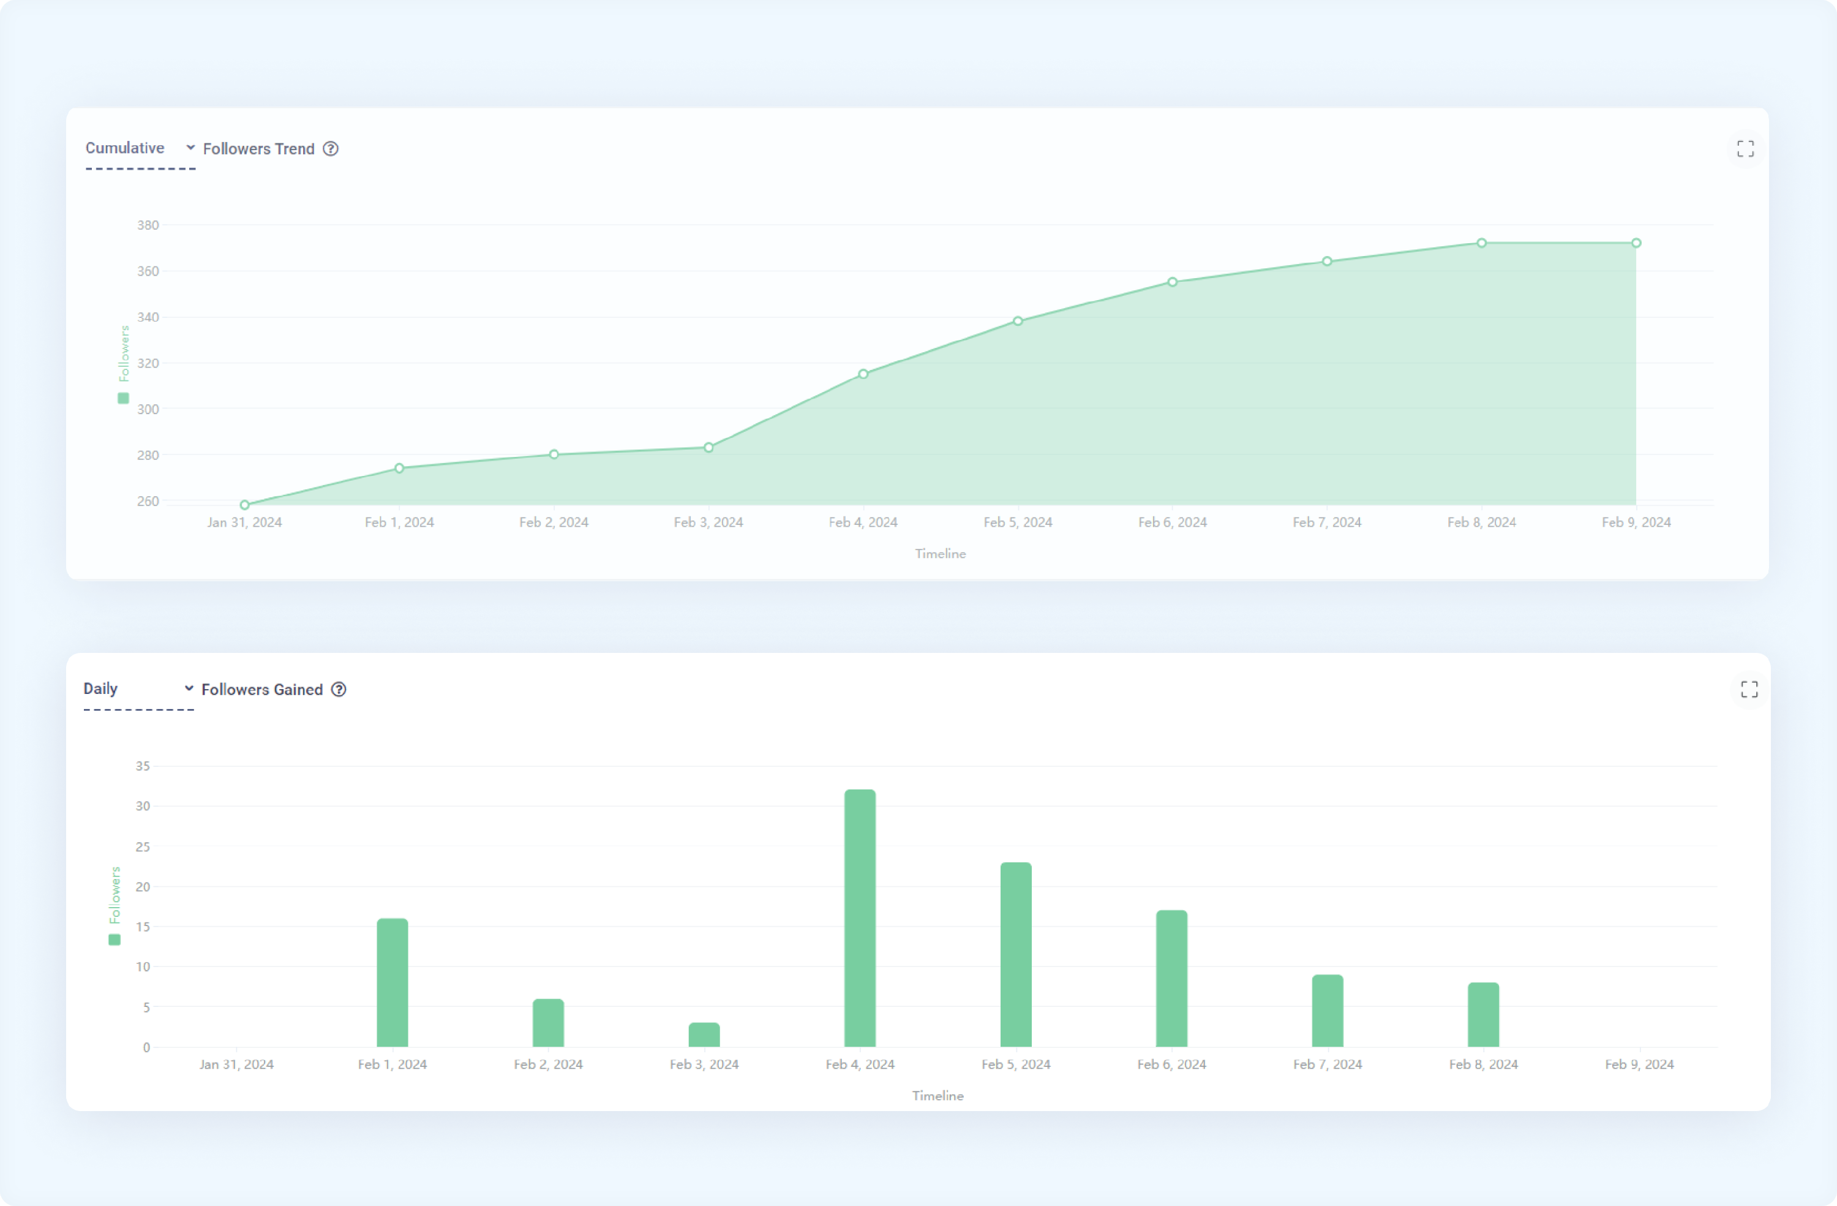The image size is (1837, 1206).
Task: Expand Followers Trend chart to fullscreen
Action: (1746, 149)
